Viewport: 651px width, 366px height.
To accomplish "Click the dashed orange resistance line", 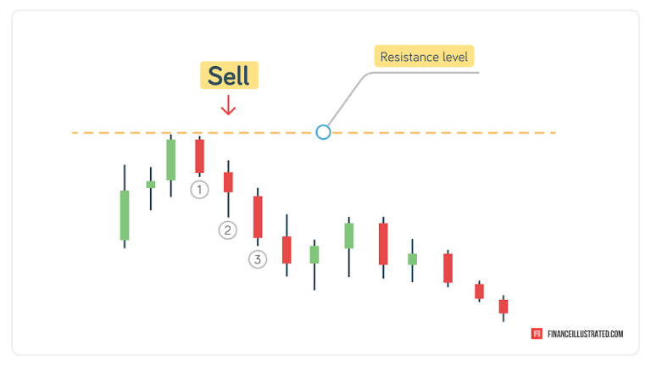I will pyautogui.click(x=314, y=133).
